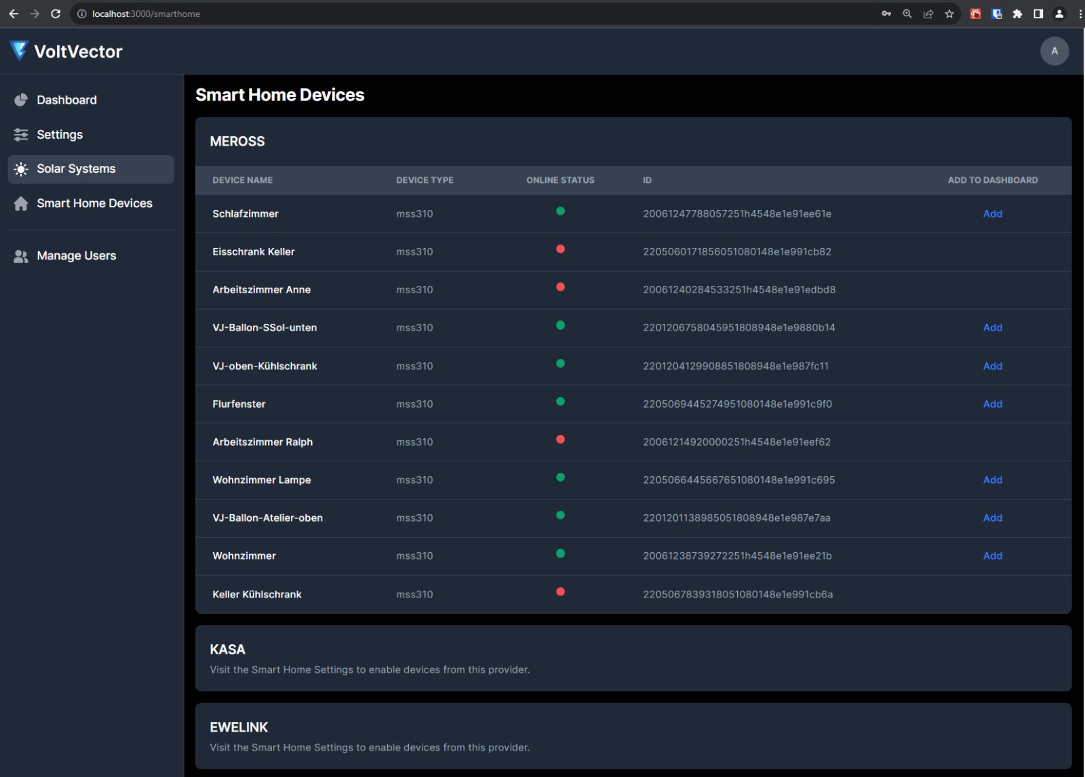Click the red status indicator for Eisschrank Keller
The image size is (1085, 777).
(x=561, y=249)
